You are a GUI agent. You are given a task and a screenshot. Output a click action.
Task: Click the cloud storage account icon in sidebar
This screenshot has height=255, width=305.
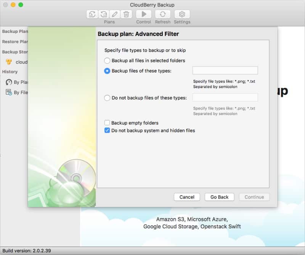click(x=9, y=62)
